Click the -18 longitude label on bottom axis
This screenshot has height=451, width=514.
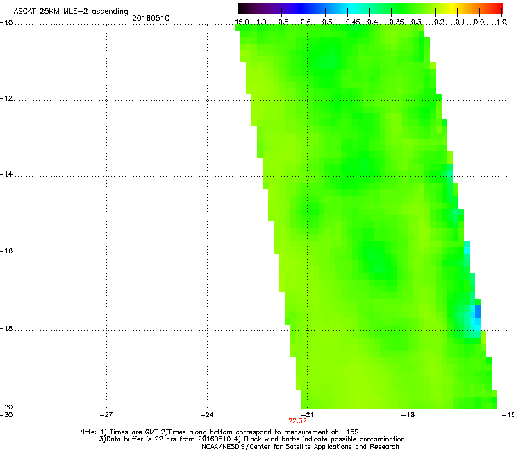408,415
